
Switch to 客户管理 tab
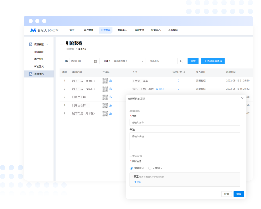tap(89, 30)
